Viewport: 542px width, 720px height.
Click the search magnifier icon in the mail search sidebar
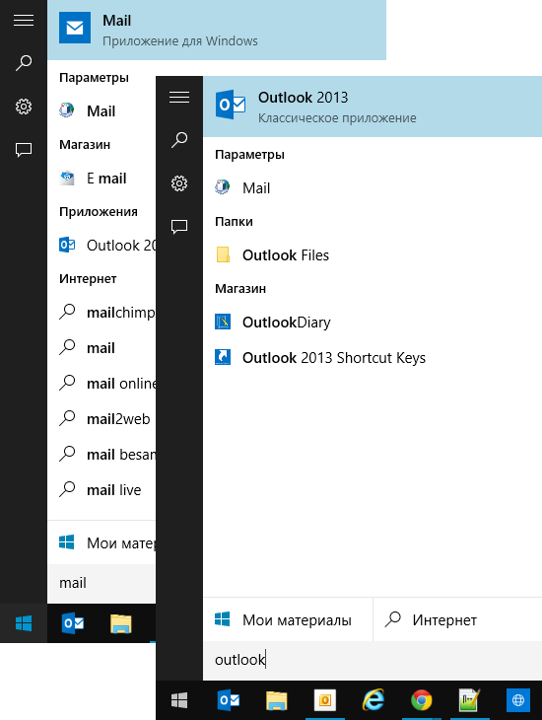click(x=24, y=63)
